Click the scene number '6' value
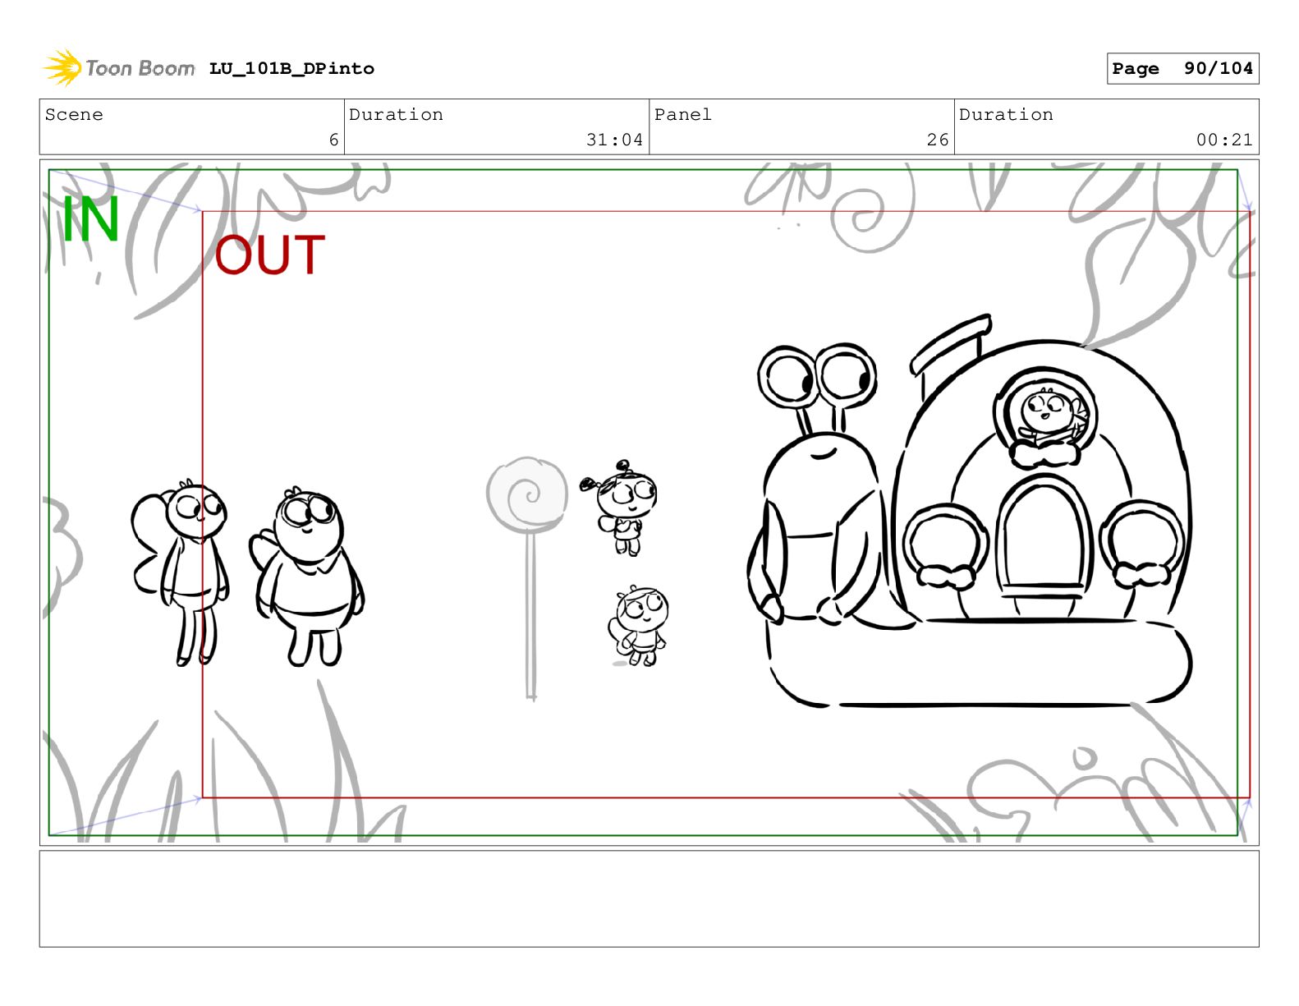This screenshot has width=1299, height=1006. pos(333,140)
